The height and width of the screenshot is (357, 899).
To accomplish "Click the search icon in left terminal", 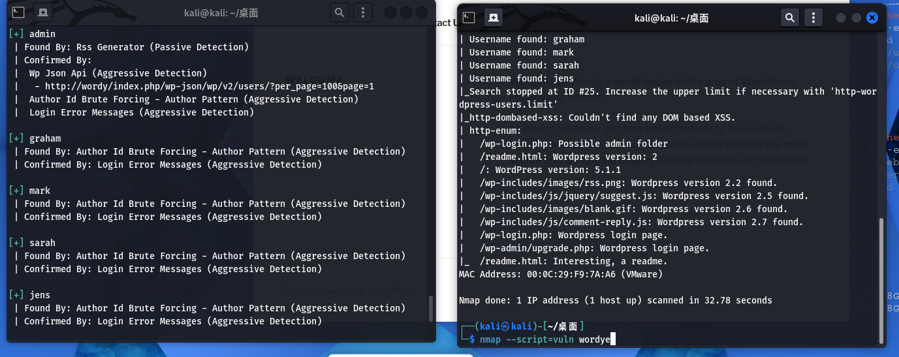I will click(x=339, y=12).
